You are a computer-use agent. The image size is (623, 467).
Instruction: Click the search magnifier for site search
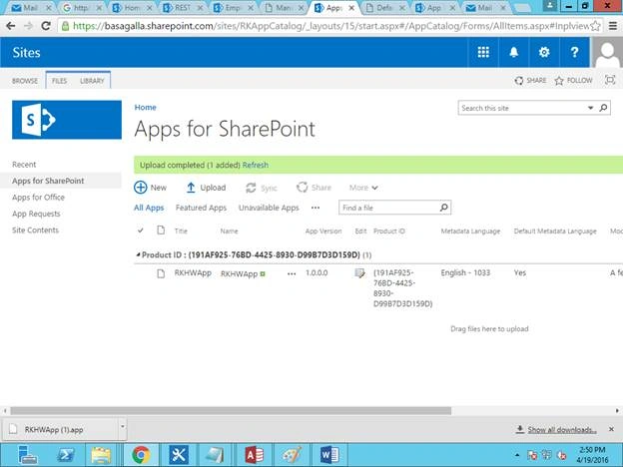tap(603, 108)
